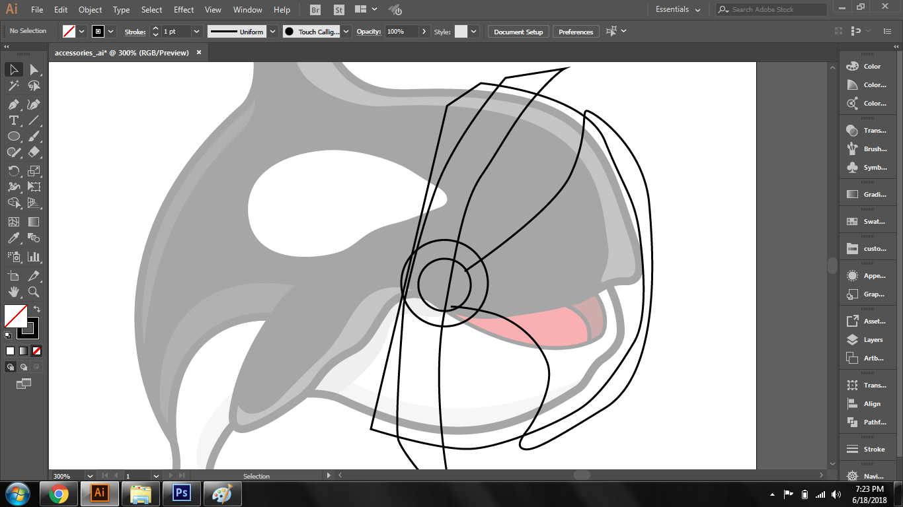
Task: Select the Pen tool
Action: point(13,104)
